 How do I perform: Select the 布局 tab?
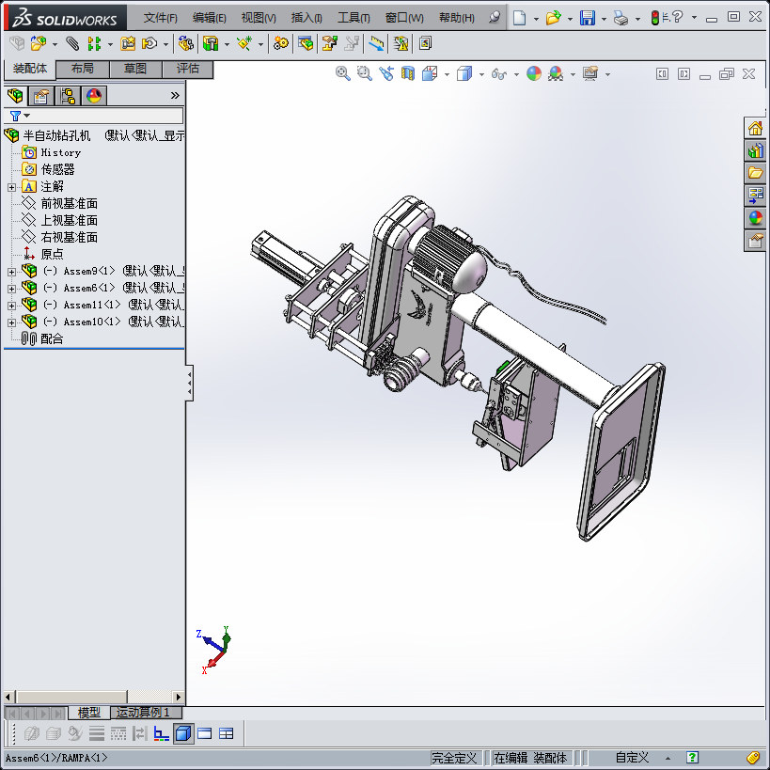click(x=83, y=69)
